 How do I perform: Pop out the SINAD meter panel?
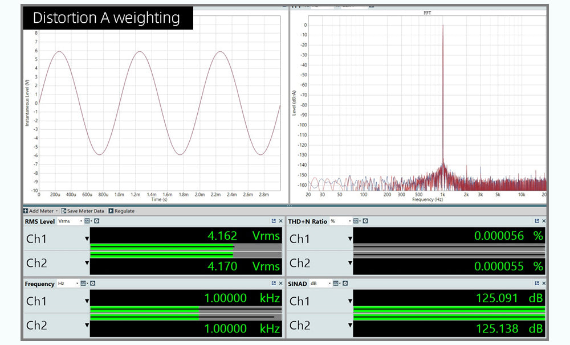536,283
